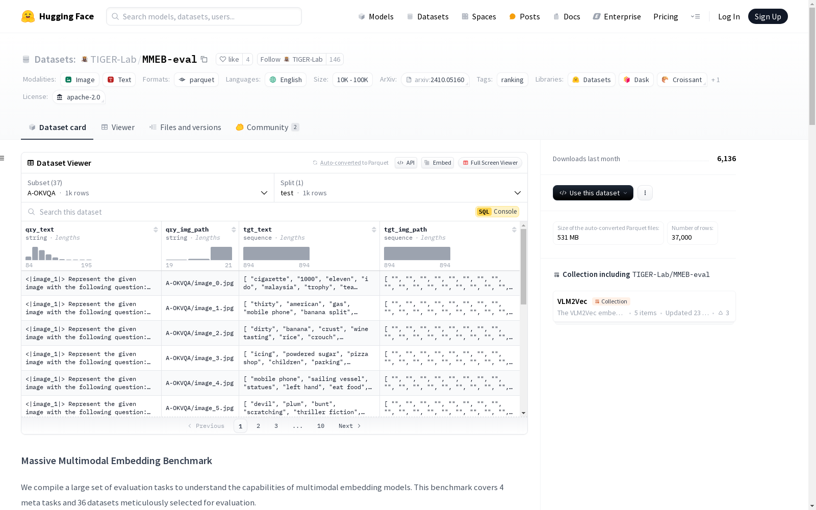Image resolution: width=816 pixels, height=510 pixels.
Task: Open Docs
Action: point(567,16)
